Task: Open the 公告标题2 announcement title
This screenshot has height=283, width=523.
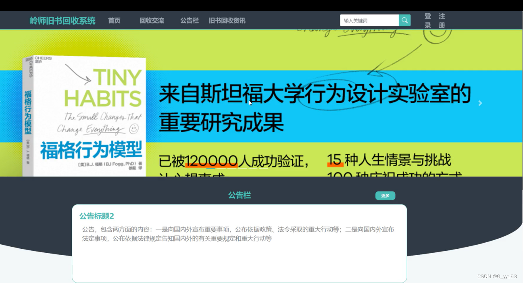Action: click(x=97, y=216)
